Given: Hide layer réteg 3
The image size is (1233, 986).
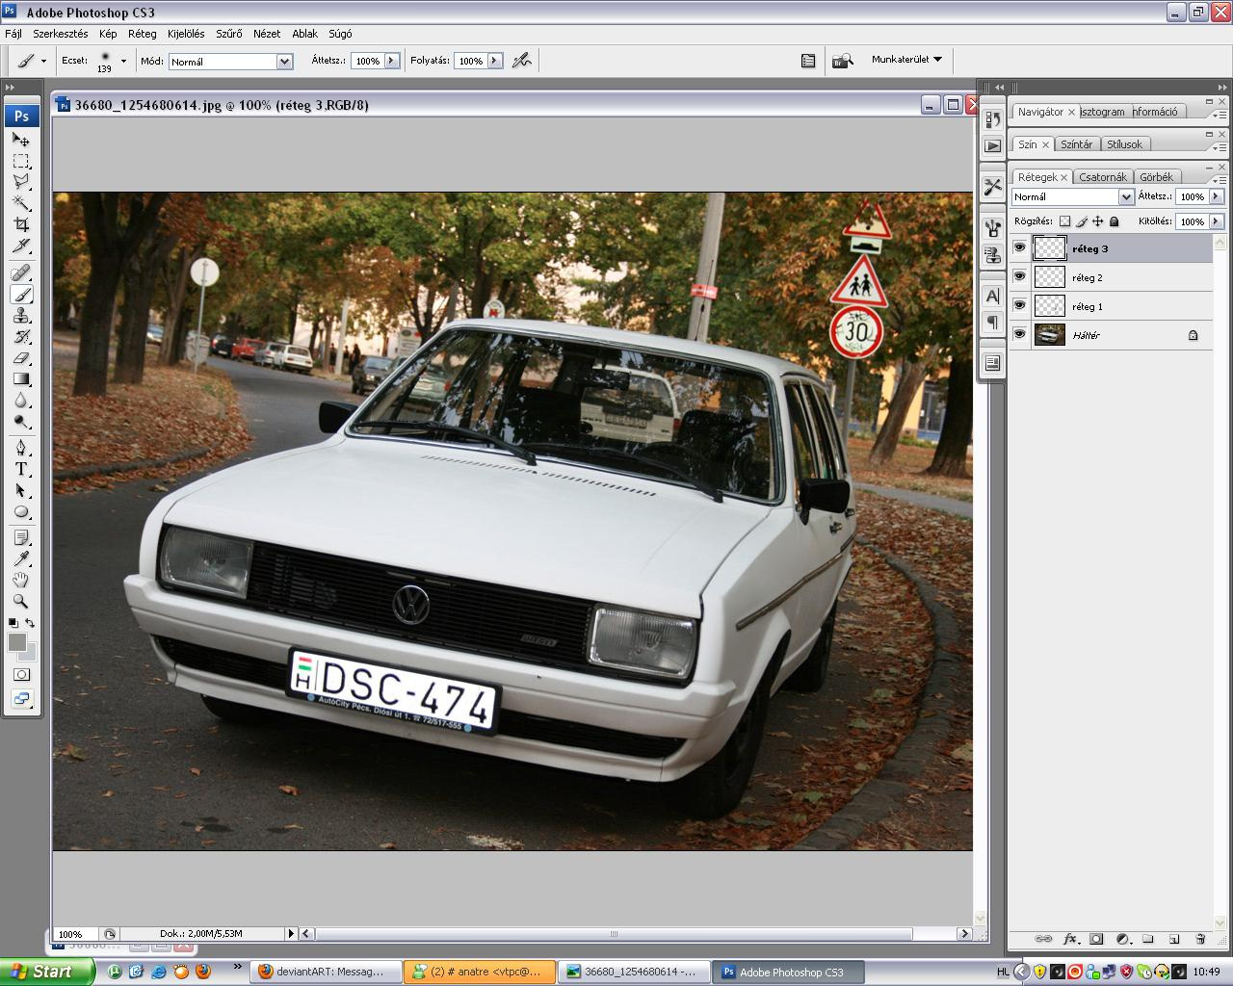Looking at the screenshot, I should click(x=1020, y=247).
